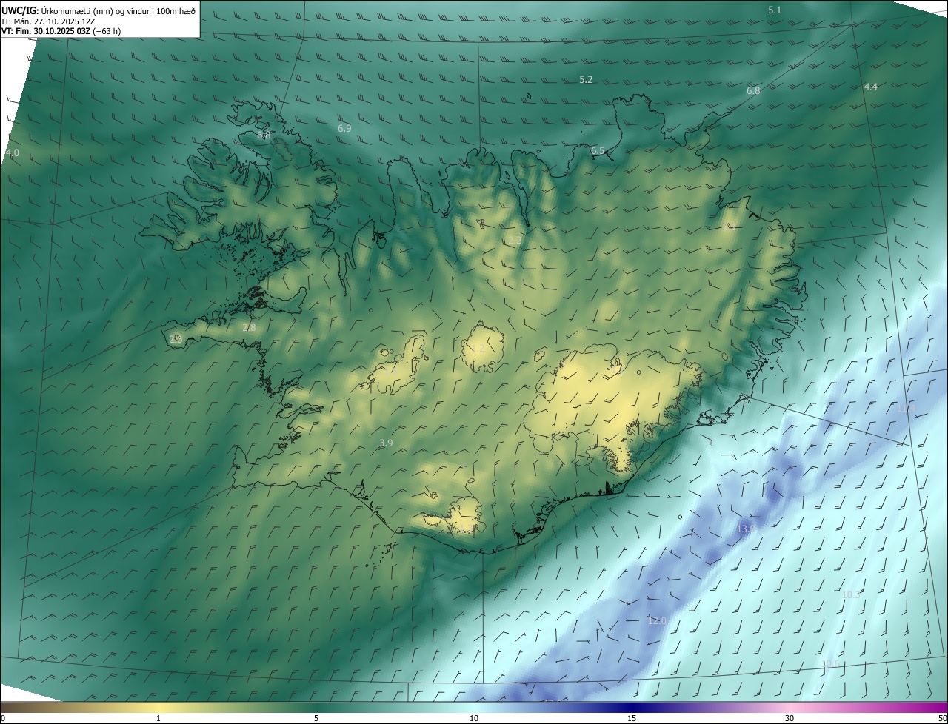Image resolution: width=948 pixels, height=724 pixels.
Task: Click the map value '11.4'
Action: pyautogui.click(x=906, y=408)
